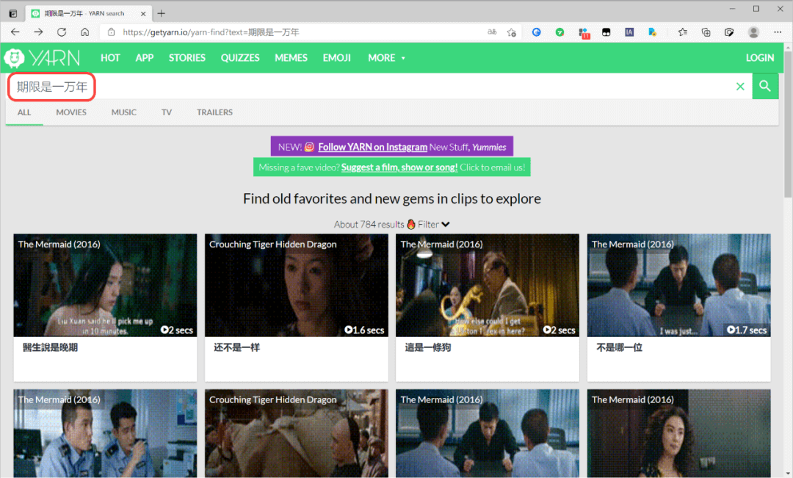Click caption text 醫生說是晚期
793x478 pixels.
tap(50, 347)
